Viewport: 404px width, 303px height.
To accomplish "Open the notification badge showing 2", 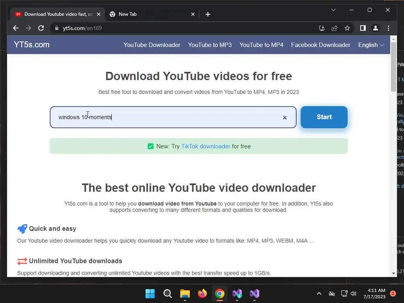I will (x=393, y=294).
